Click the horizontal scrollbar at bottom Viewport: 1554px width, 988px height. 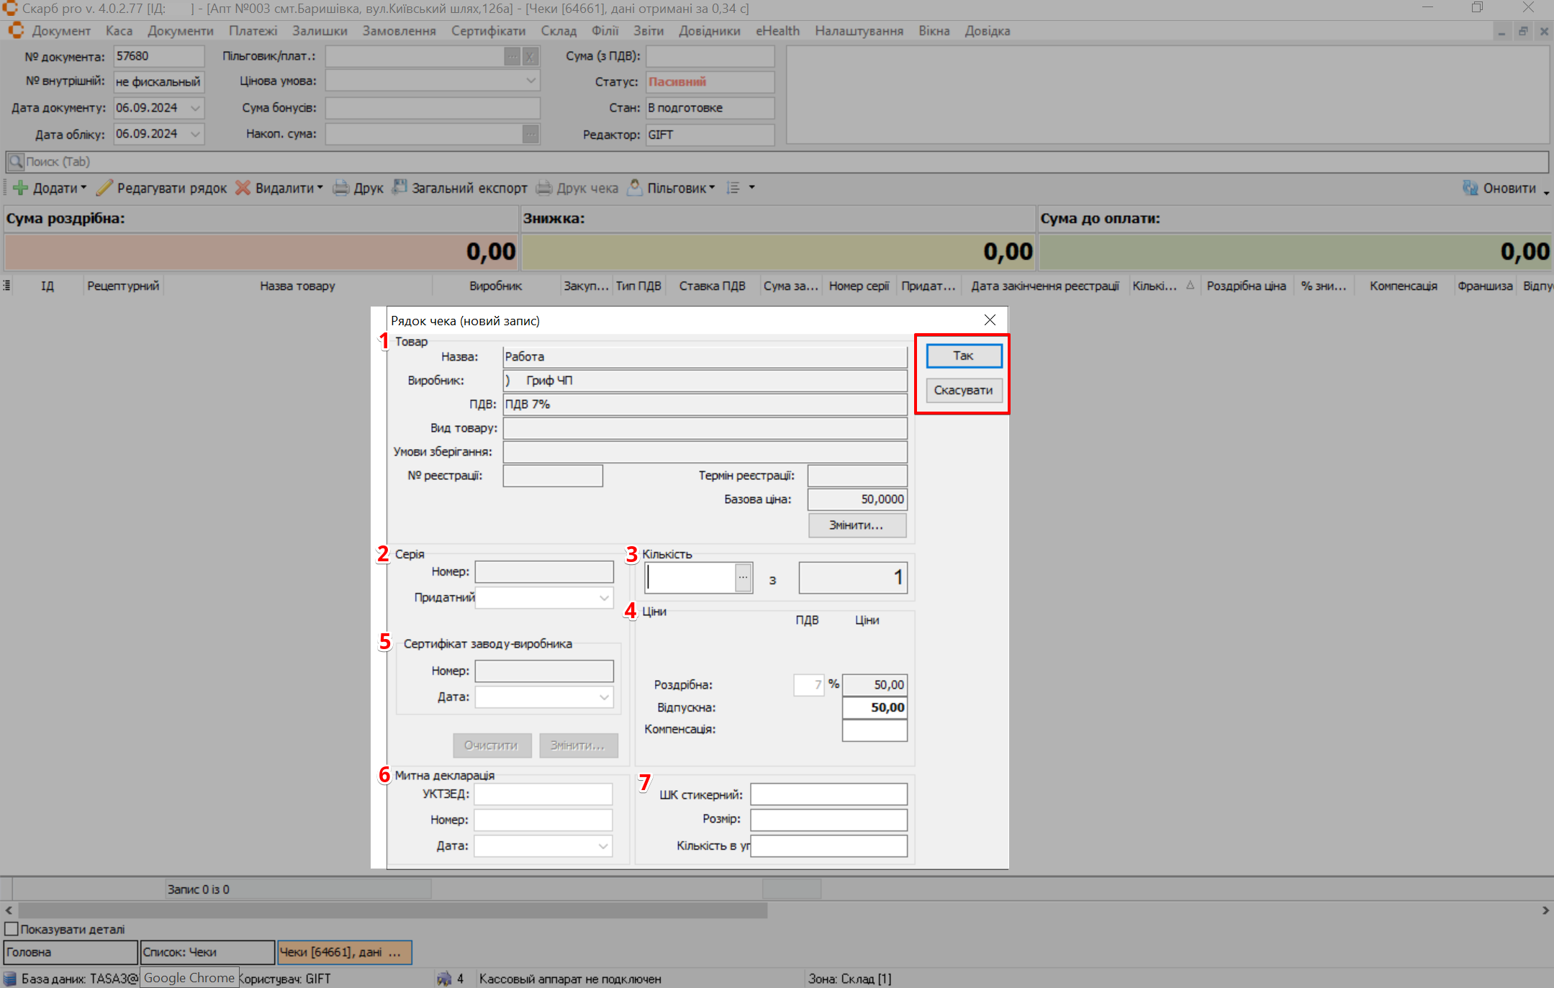pyautogui.click(x=392, y=910)
